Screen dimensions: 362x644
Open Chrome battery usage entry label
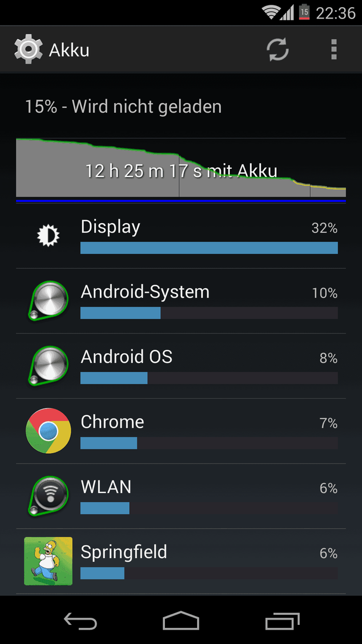(x=113, y=422)
